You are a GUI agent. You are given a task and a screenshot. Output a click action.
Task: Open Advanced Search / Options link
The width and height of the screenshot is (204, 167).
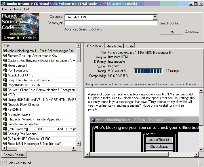pos(83,29)
